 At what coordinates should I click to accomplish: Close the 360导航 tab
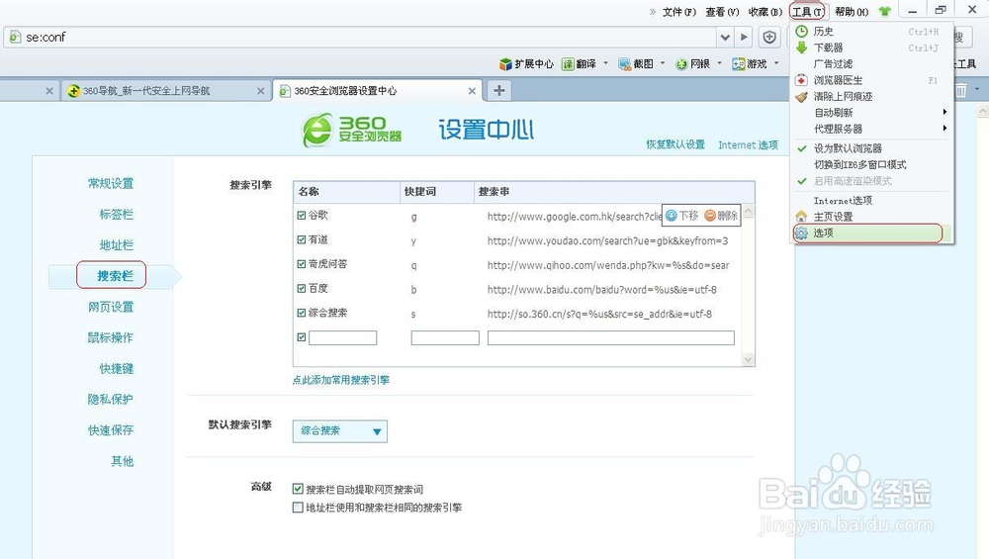pyautogui.click(x=260, y=91)
